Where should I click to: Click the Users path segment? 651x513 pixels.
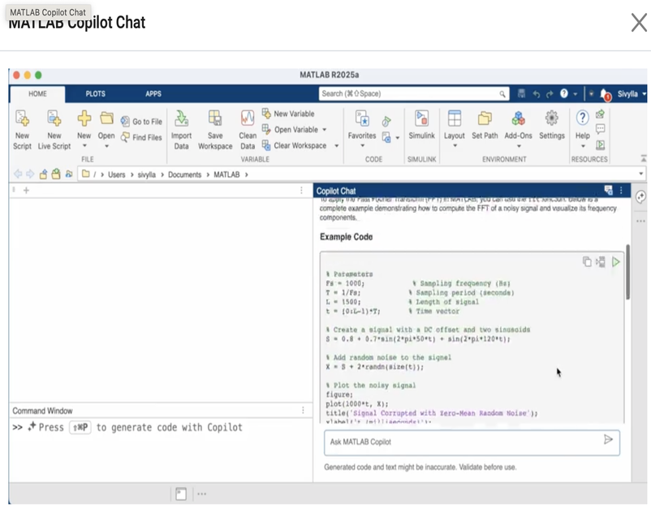[116, 175]
